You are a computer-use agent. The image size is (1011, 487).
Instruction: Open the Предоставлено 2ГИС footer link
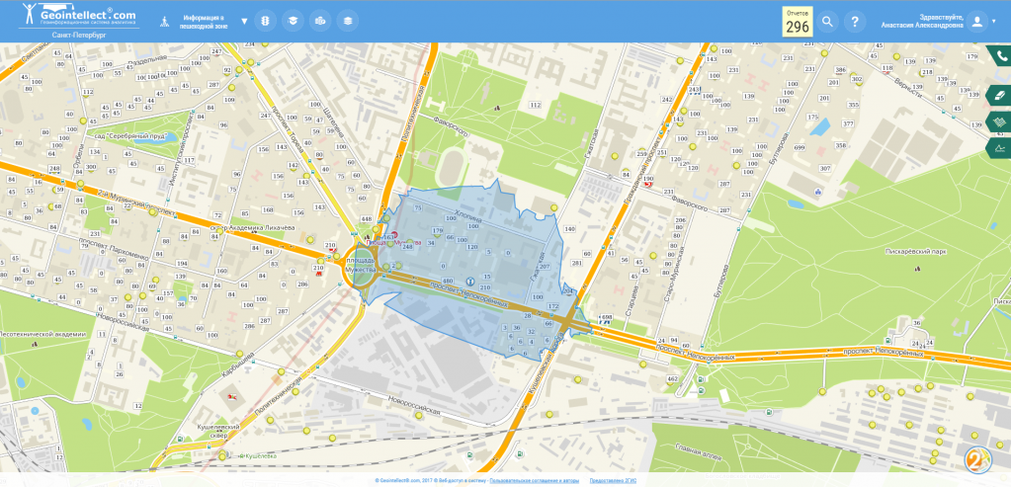tap(613, 481)
